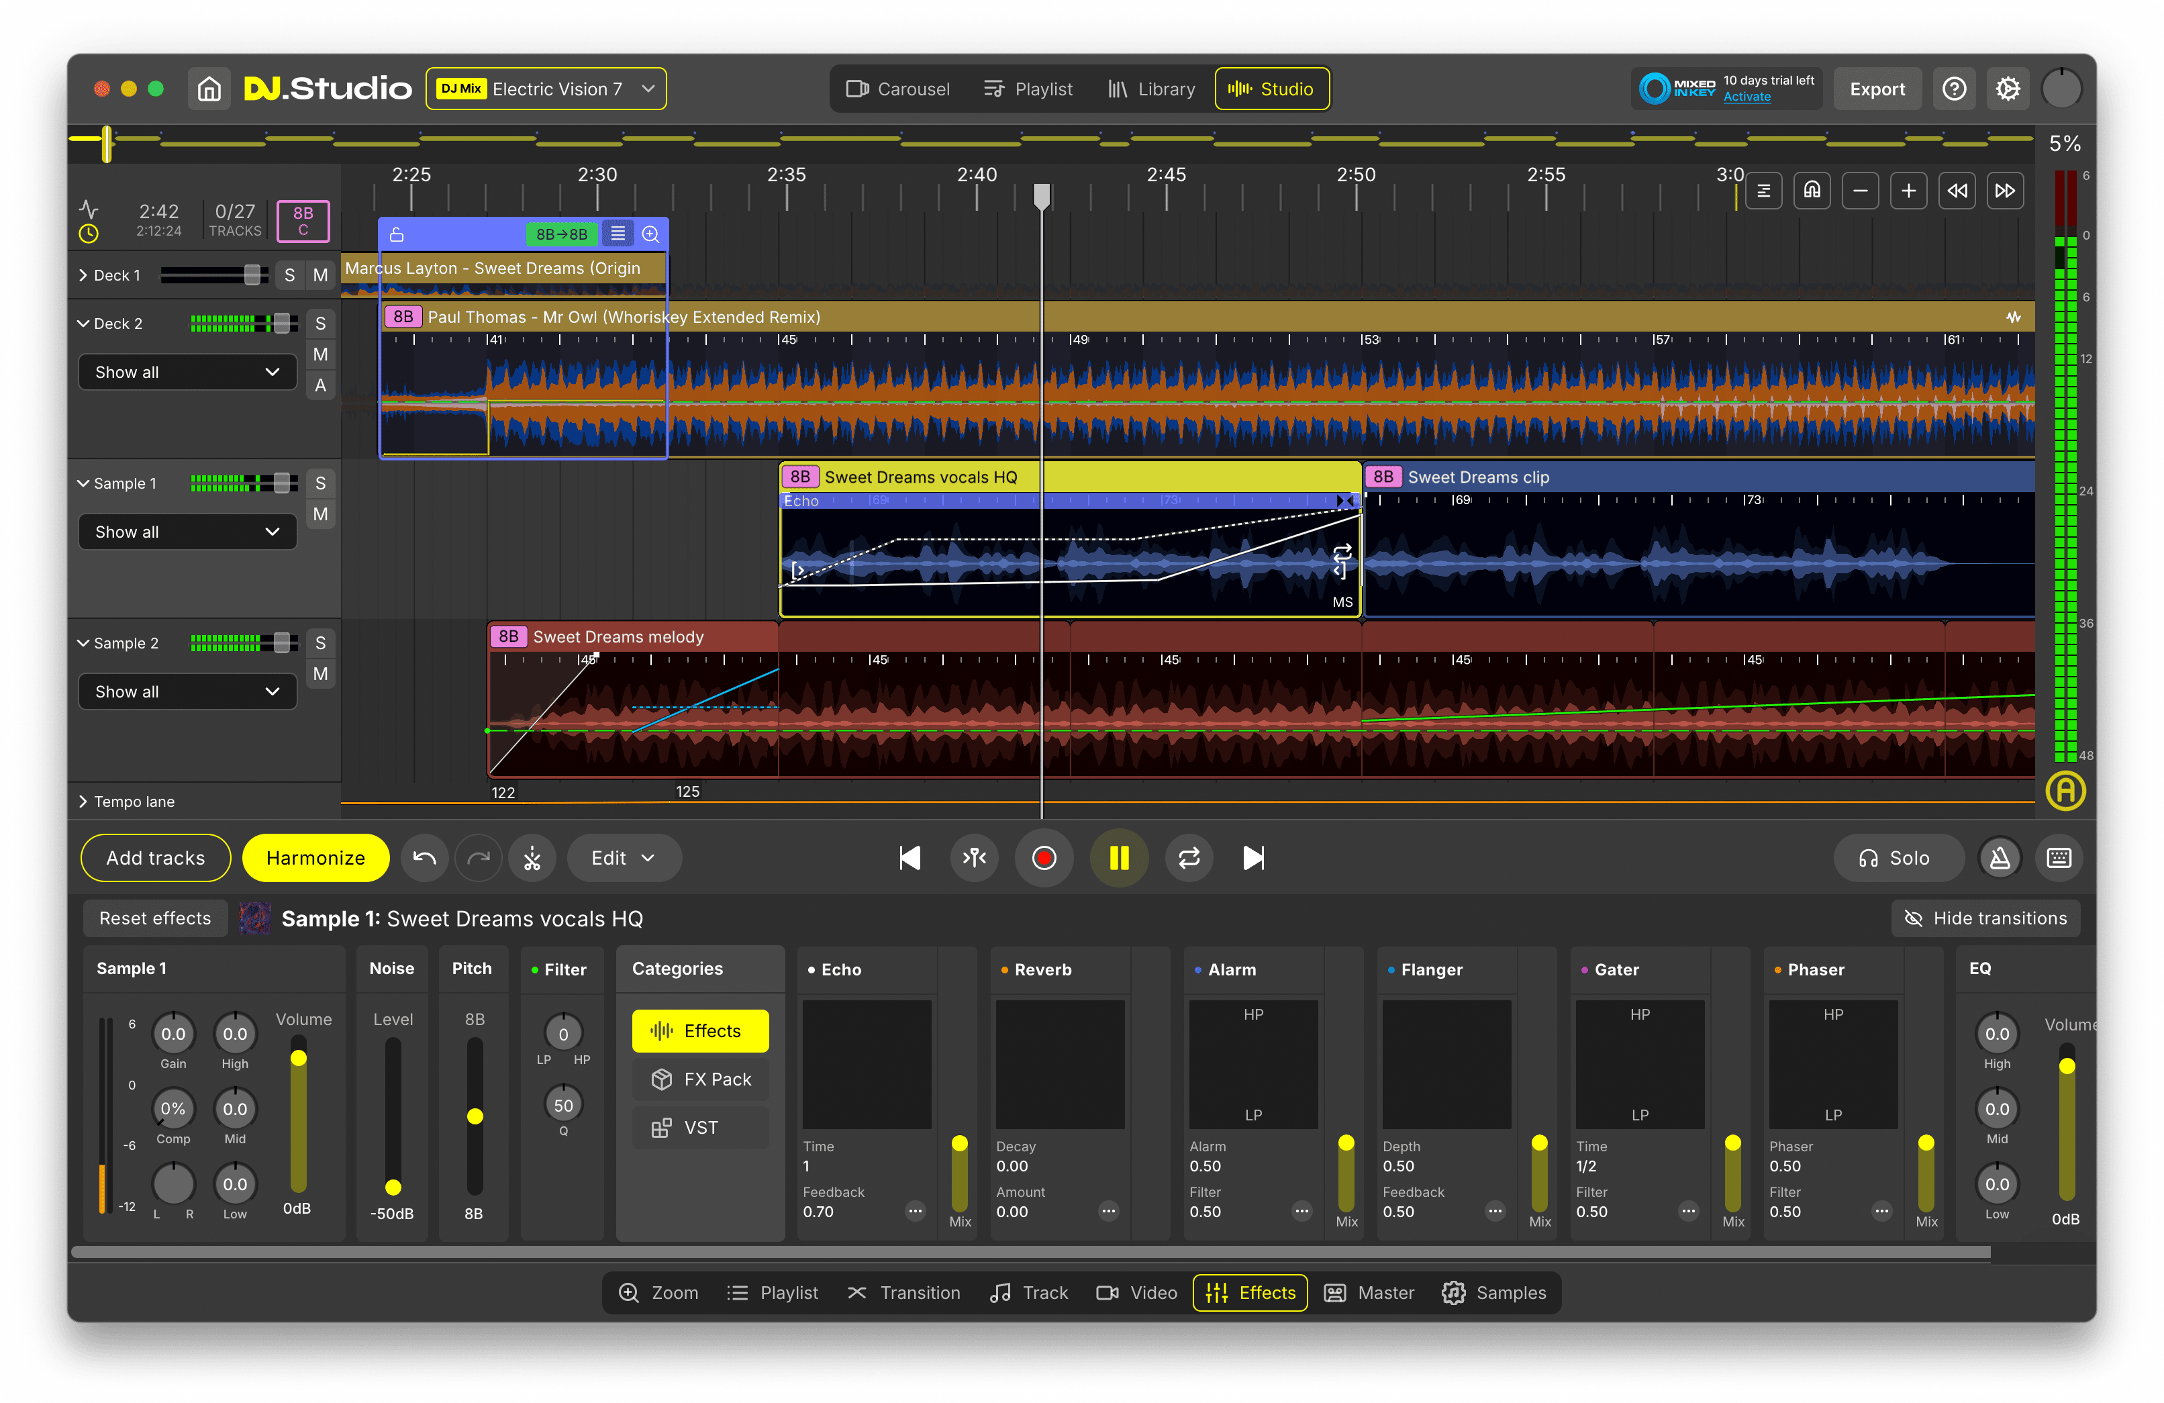The width and height of the screenshot is (2164, 1403).
Task: Click Activate trial link
Action: coord(1747,97)
